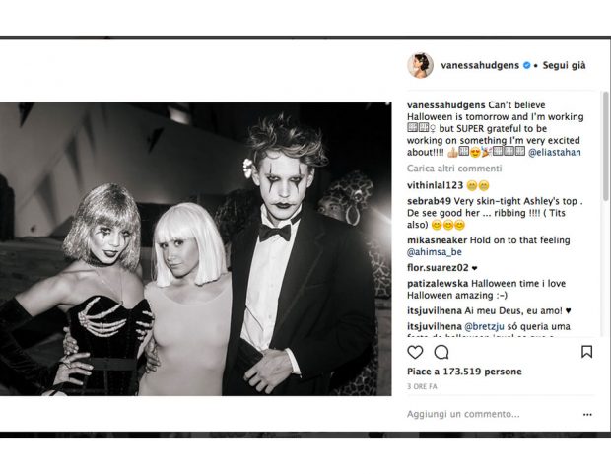This screenshot has height=474, width=611.
Task: Click the '3 ORE FA' timestamp
Action: 422,386
